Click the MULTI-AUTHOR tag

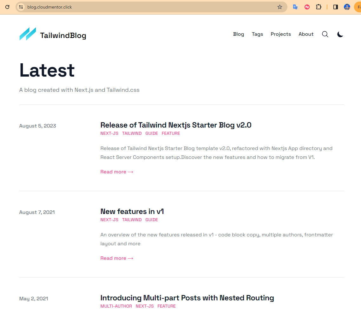pyautogui.click(x=116, y=306)
